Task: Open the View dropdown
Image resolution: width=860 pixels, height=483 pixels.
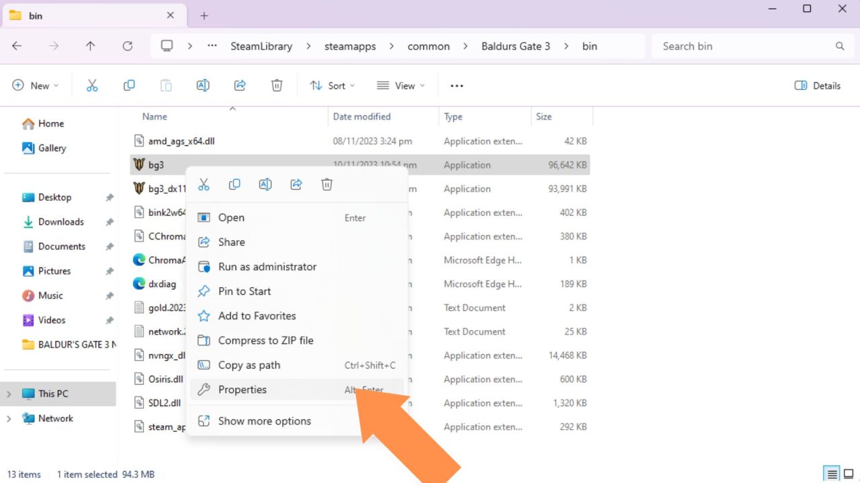Action: click(x=401, y=86)
